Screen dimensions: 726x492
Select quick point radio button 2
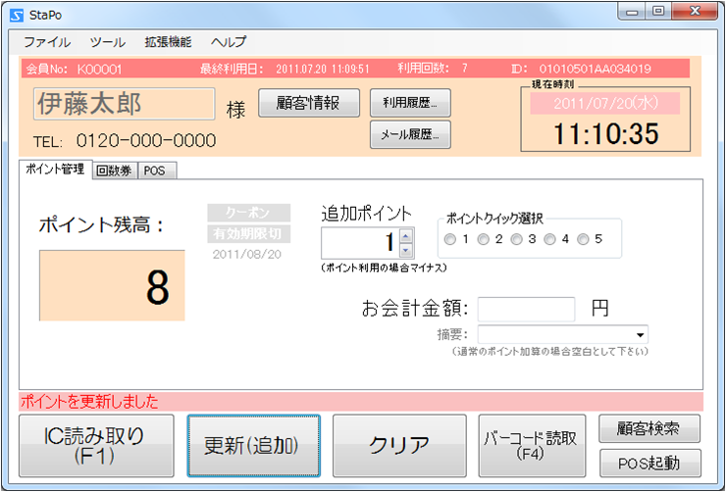tap(483, 239)
